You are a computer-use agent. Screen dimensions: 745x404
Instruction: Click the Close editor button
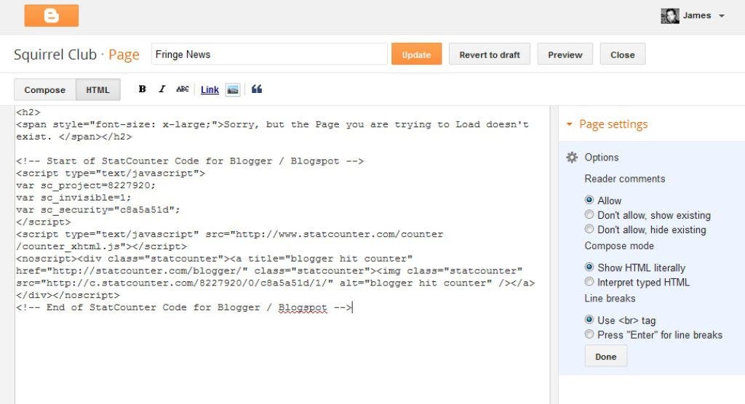pos(623,54)
